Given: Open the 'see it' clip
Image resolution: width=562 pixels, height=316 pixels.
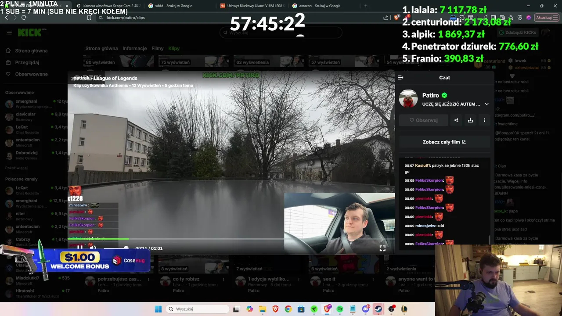Looking at the screenshot, I should pos(329,279).
